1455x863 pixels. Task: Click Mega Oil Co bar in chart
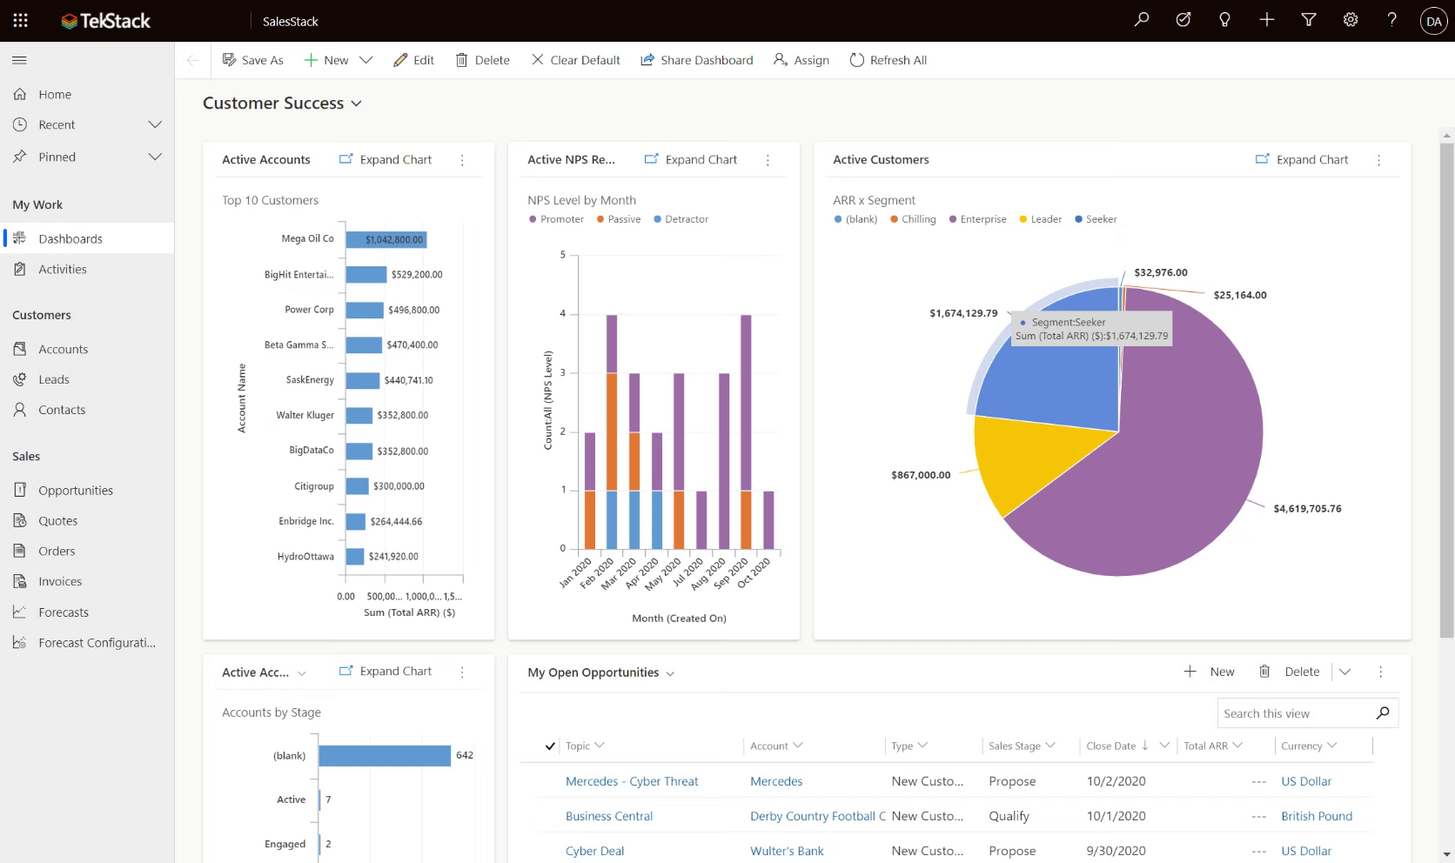(386, 239)
